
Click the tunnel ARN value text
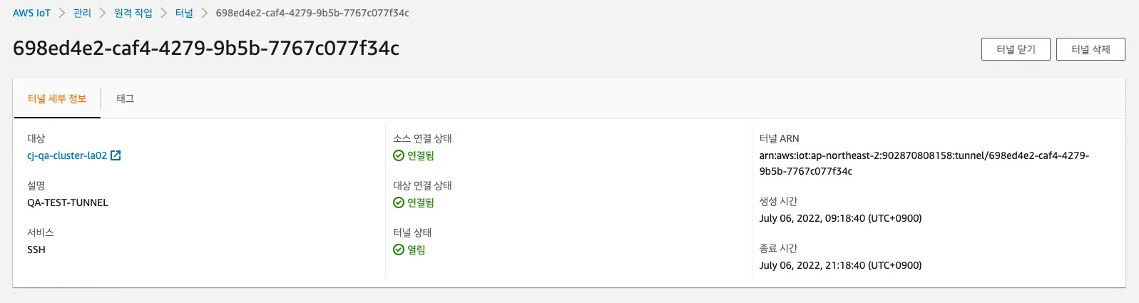(924, 155)
